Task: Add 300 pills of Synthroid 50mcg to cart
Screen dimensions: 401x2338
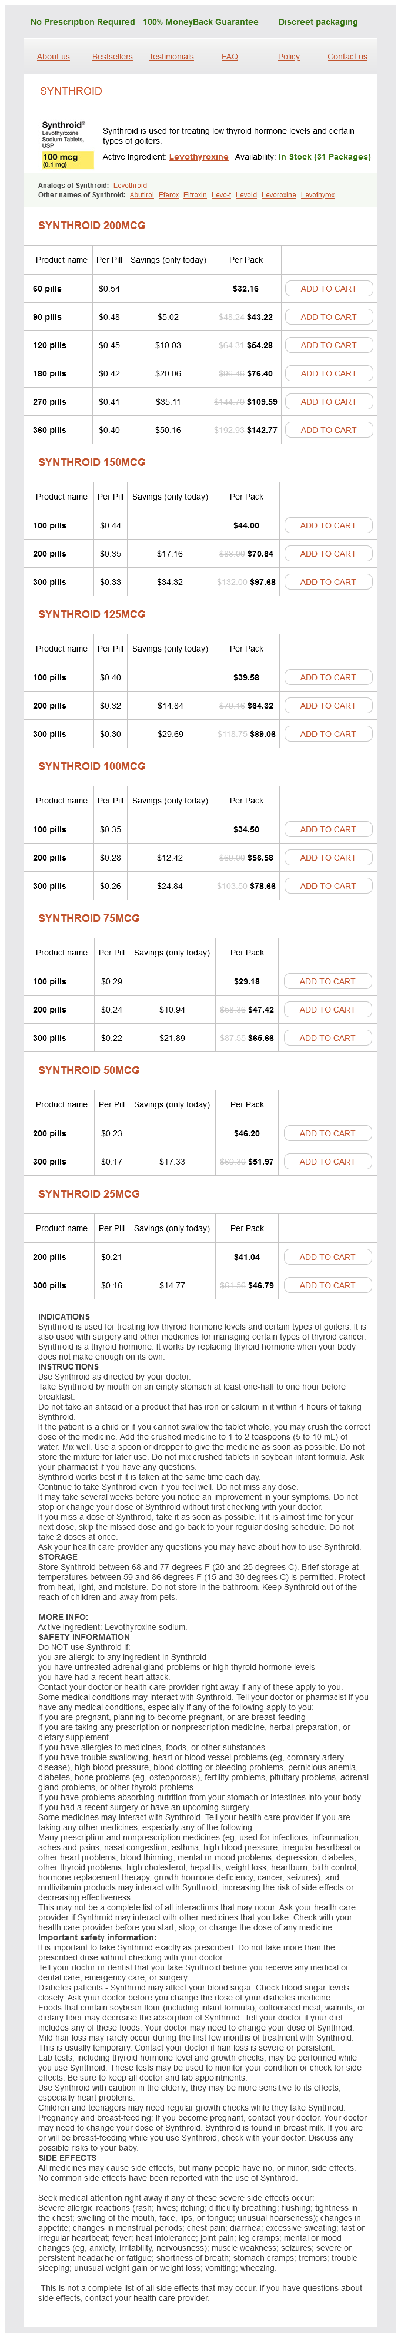Action: 328,1162
